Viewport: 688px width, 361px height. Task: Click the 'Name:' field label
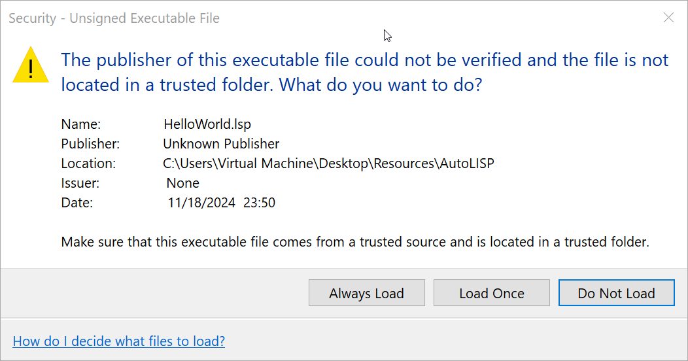[x=80, y=124]
